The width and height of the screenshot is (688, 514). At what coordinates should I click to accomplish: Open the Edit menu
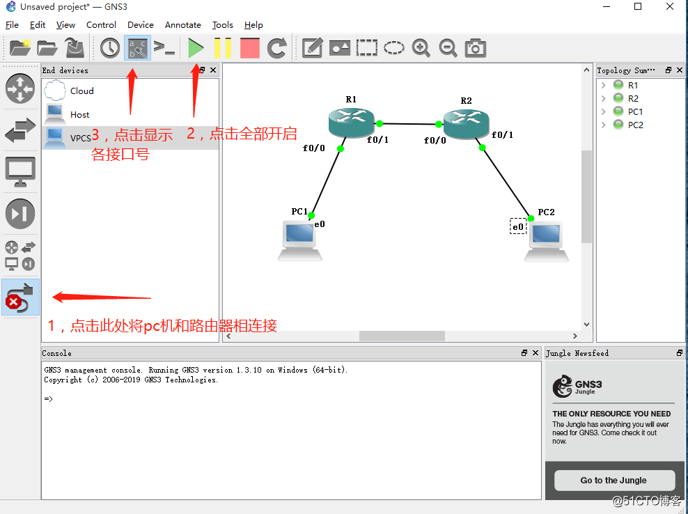38,25
